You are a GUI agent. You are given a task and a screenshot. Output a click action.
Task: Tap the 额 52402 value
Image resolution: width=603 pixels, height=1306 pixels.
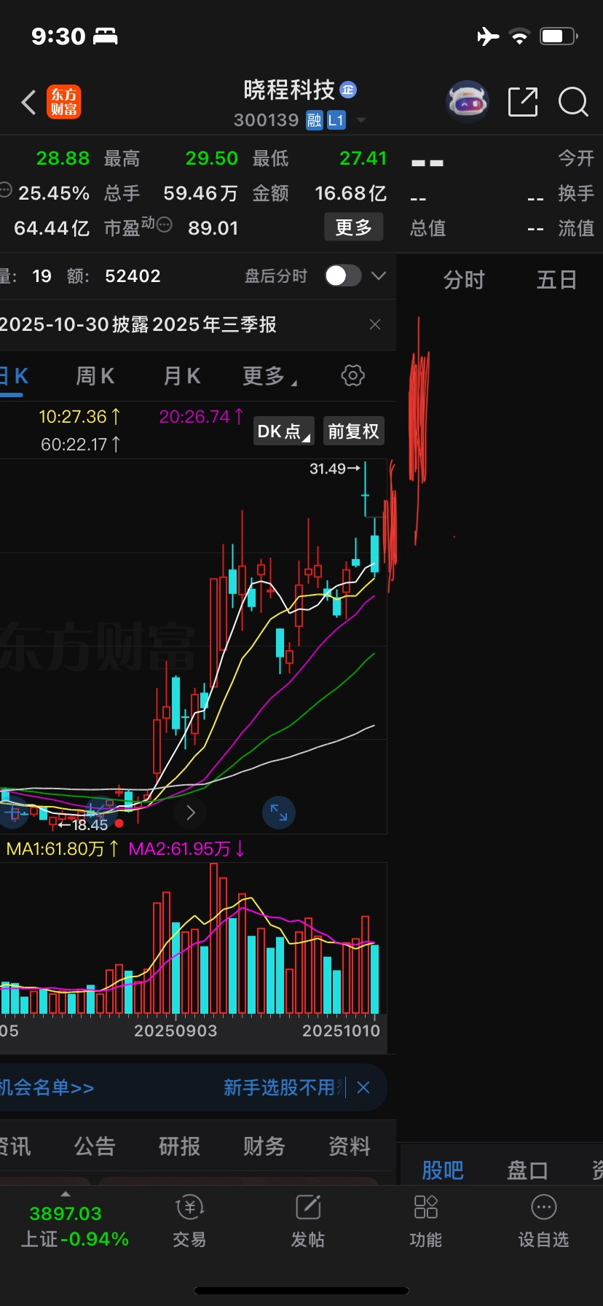point(133,276)
